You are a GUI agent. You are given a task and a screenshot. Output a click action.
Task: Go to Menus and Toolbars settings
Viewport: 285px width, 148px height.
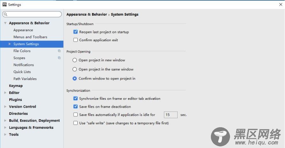(x=30, y=37)
